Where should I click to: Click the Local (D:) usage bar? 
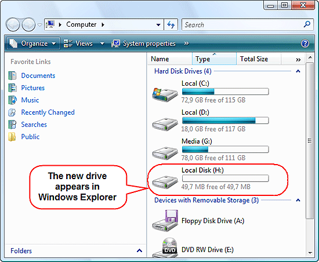coord(225,121)
